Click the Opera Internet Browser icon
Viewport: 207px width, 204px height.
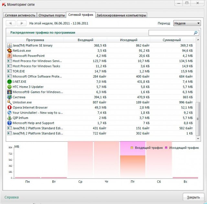[9, 107]
